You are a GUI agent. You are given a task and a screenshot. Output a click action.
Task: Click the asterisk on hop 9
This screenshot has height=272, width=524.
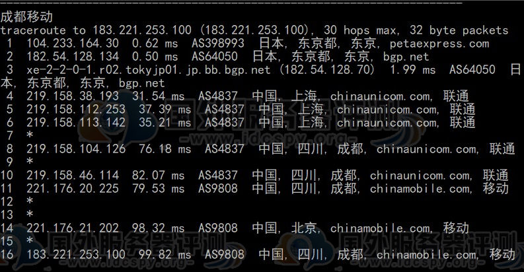(x=30, y=162)
